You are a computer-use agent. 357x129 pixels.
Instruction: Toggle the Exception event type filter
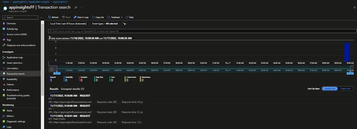click(x=84, y=79)
